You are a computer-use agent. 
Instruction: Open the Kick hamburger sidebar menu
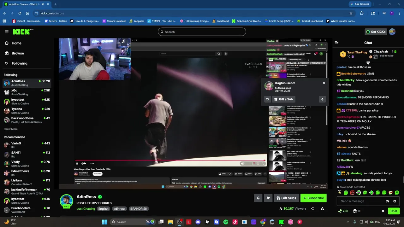(x=7, y=32)
